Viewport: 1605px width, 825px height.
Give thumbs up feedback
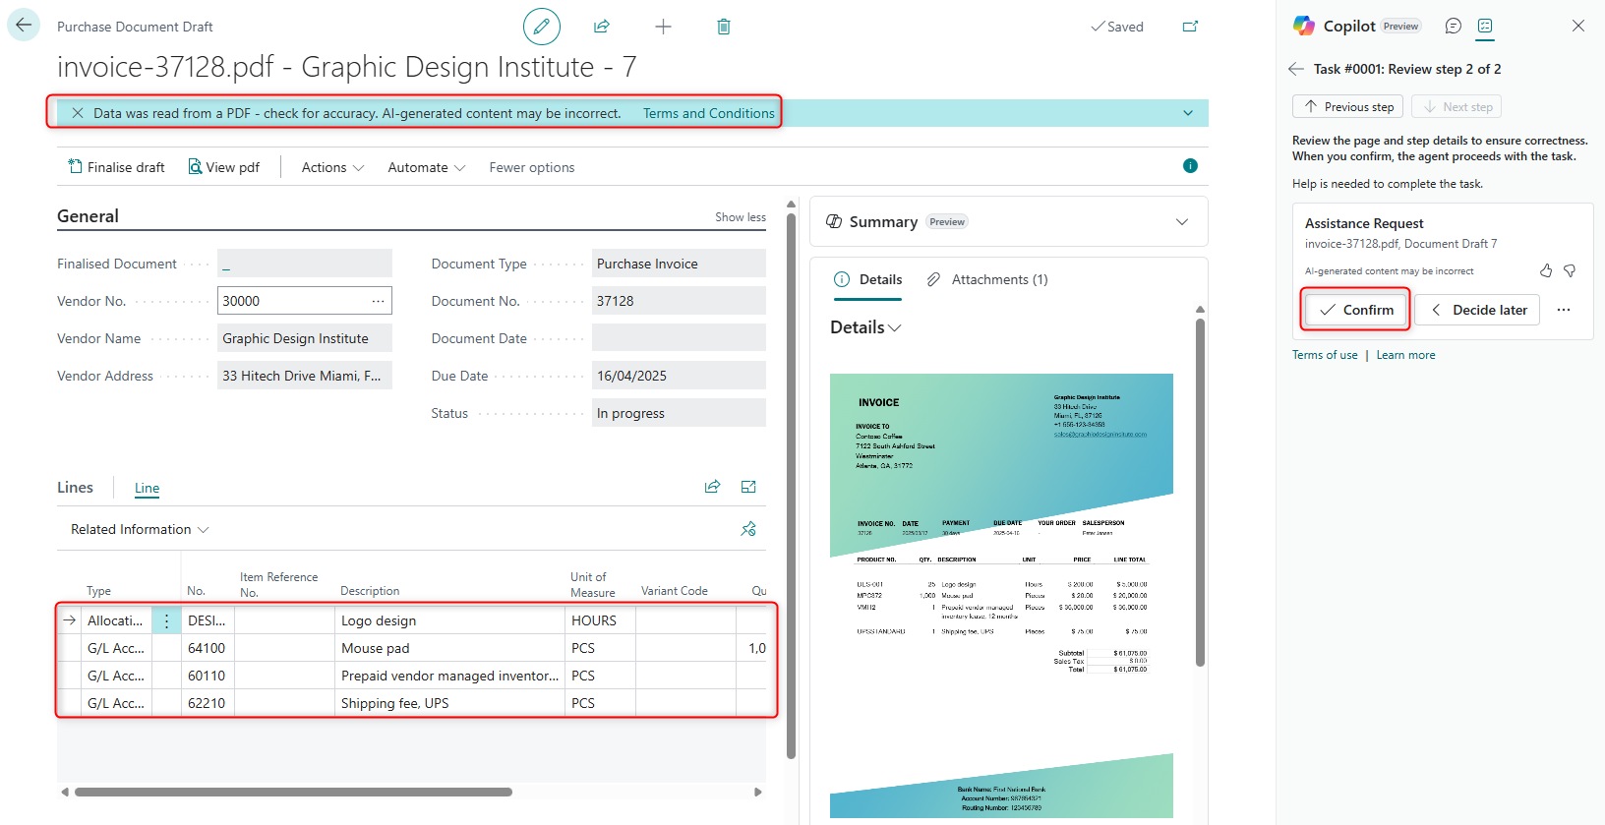(x=1546, y=270)
